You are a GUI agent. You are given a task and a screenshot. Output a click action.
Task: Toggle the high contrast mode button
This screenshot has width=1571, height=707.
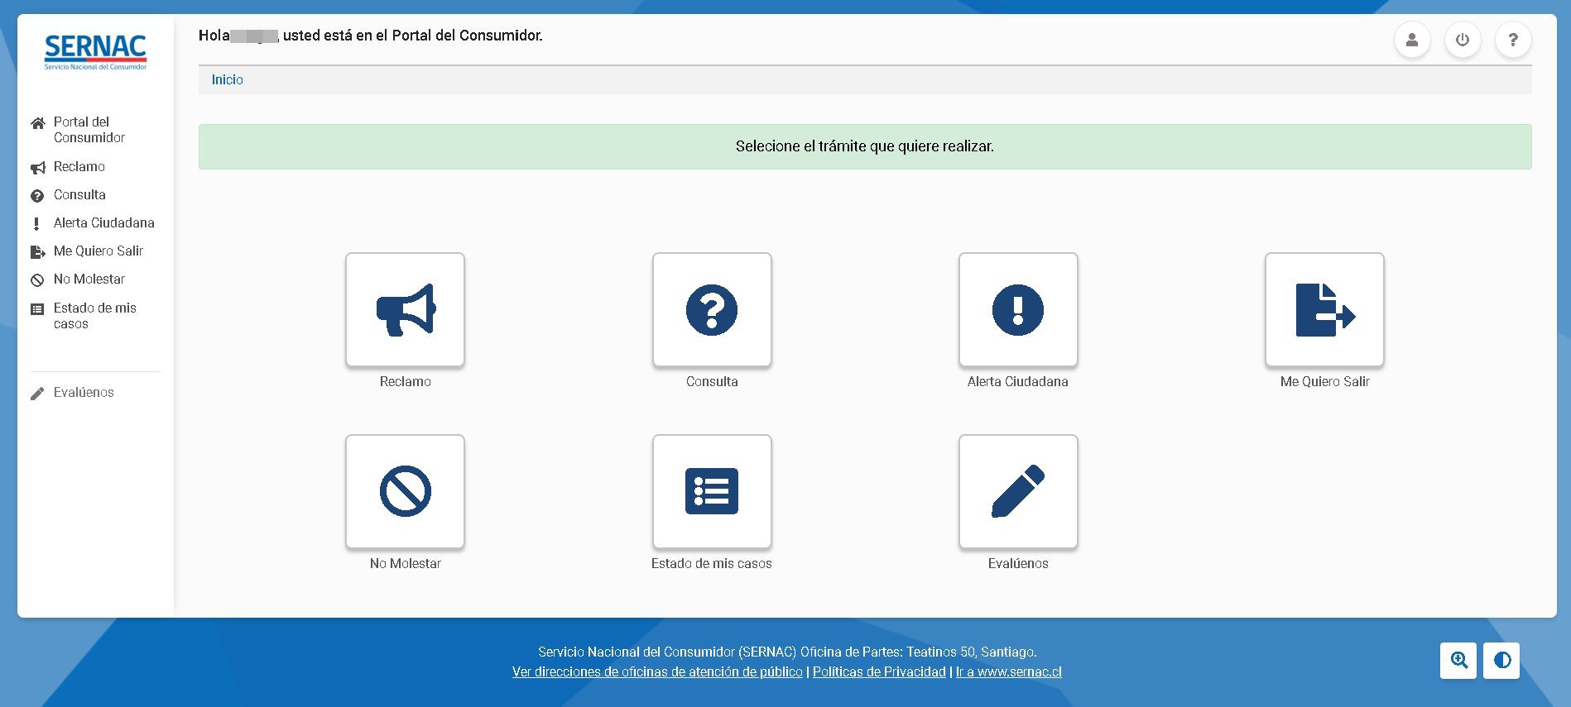1501,661
